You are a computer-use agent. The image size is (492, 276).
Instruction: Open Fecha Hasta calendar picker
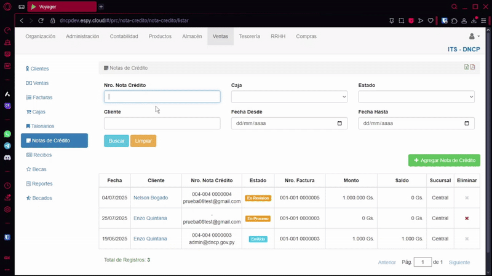[467, 123]
